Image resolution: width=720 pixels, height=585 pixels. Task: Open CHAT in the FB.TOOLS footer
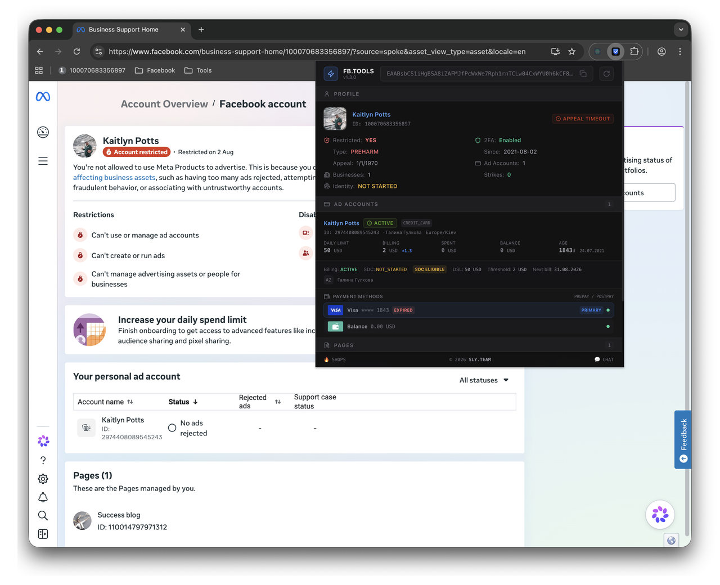(x=604, y=359)
